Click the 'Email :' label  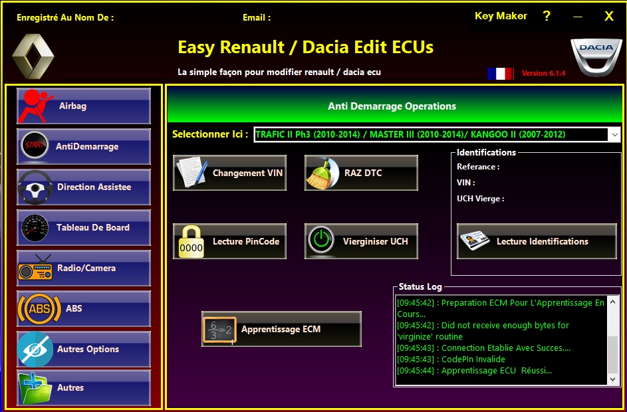tap(257, 17)
